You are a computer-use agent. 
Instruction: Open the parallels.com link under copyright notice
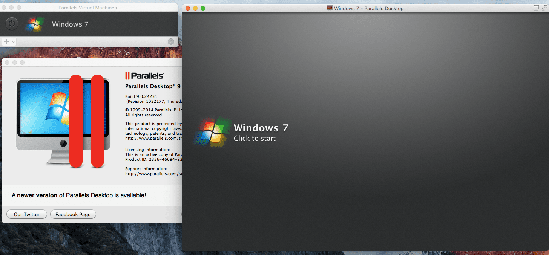click(x=154, y=139)
